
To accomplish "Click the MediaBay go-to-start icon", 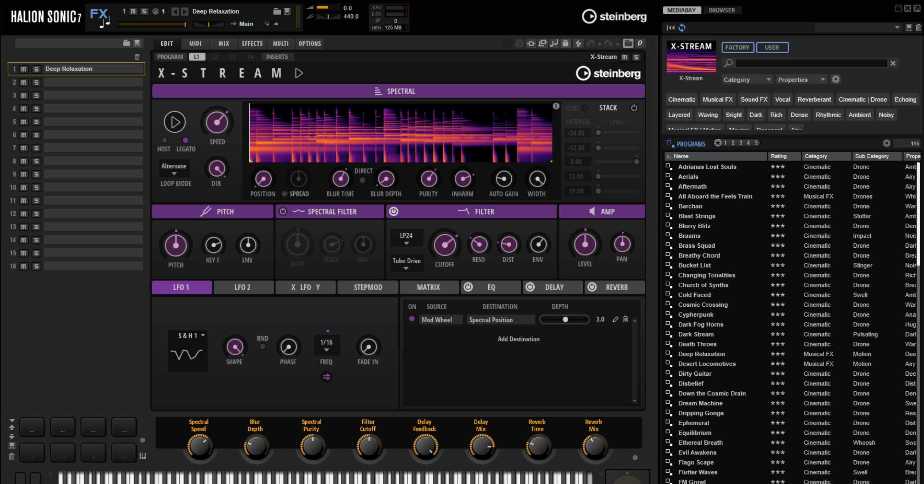I will (x=671, y=28).
